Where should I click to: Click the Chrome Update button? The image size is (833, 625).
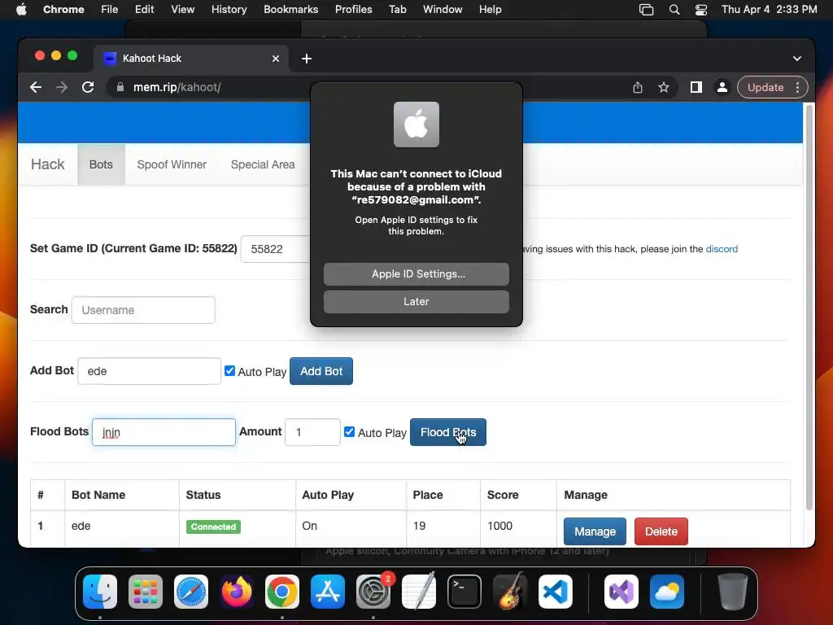(x=765, y=87)
